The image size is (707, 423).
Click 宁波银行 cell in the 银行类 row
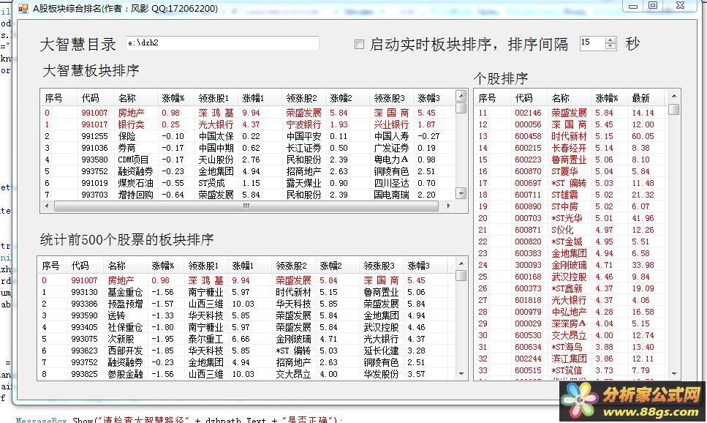coord(303,124)
